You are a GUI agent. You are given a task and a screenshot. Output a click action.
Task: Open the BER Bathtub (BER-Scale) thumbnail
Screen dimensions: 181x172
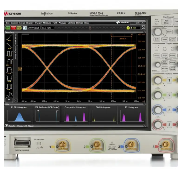coord(47,115)
